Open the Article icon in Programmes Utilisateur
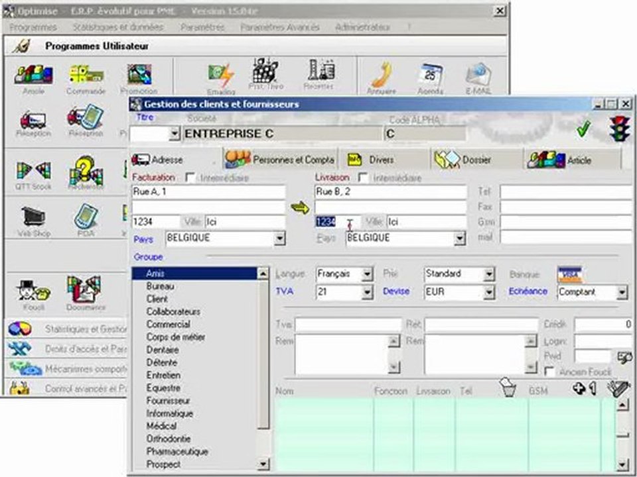637x477 pixels. coord(33,79)
